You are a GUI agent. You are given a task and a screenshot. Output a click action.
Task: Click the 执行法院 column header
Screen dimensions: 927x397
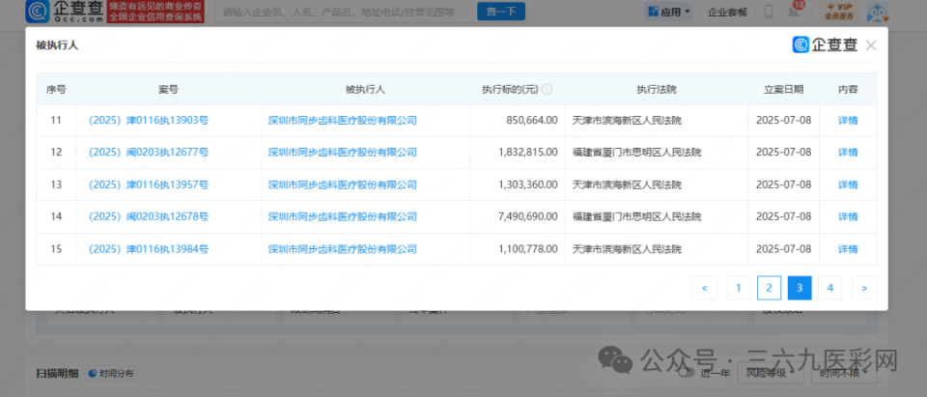[x=657, y=89]
